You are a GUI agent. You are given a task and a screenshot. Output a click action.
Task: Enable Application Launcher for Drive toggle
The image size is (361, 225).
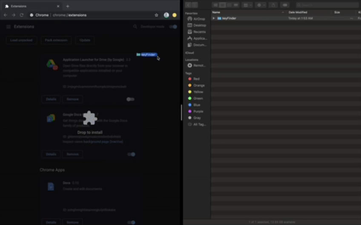pyautogui.click(x=131, y=99)
